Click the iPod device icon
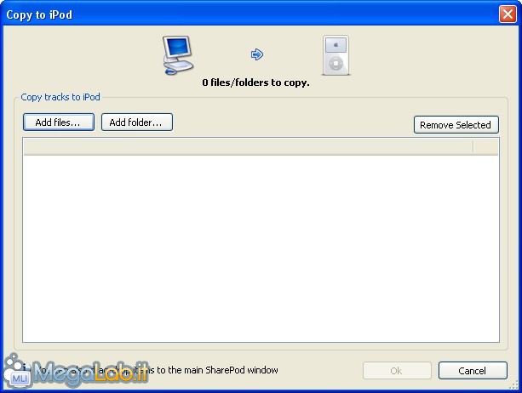Screen dimensions: 522x393 click(x=336, y=55)
